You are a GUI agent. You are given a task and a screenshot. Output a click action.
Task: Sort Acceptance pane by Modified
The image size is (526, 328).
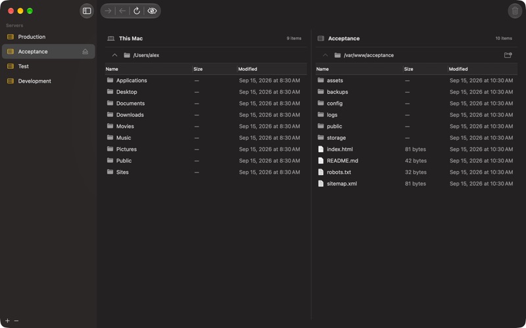[483, 69]
